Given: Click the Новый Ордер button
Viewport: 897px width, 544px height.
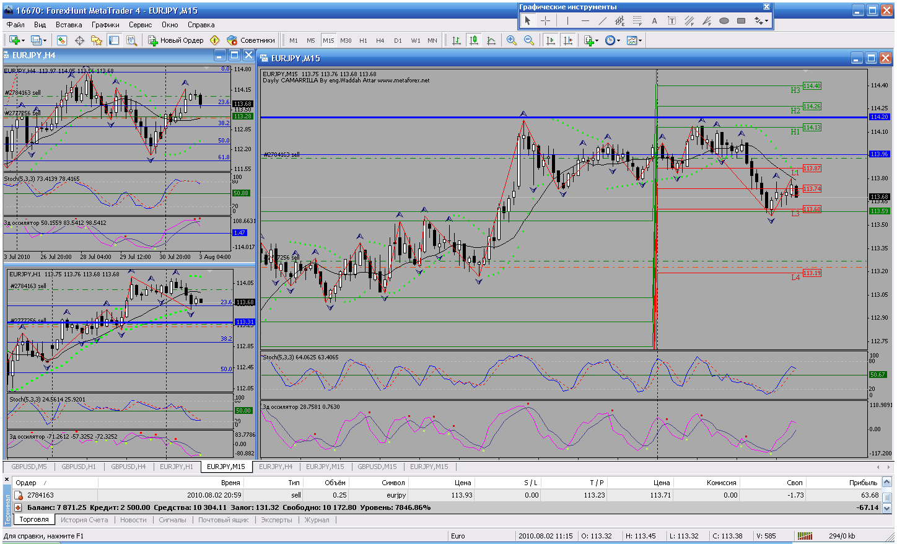Looking at the screenshot, I should (176, 40).
